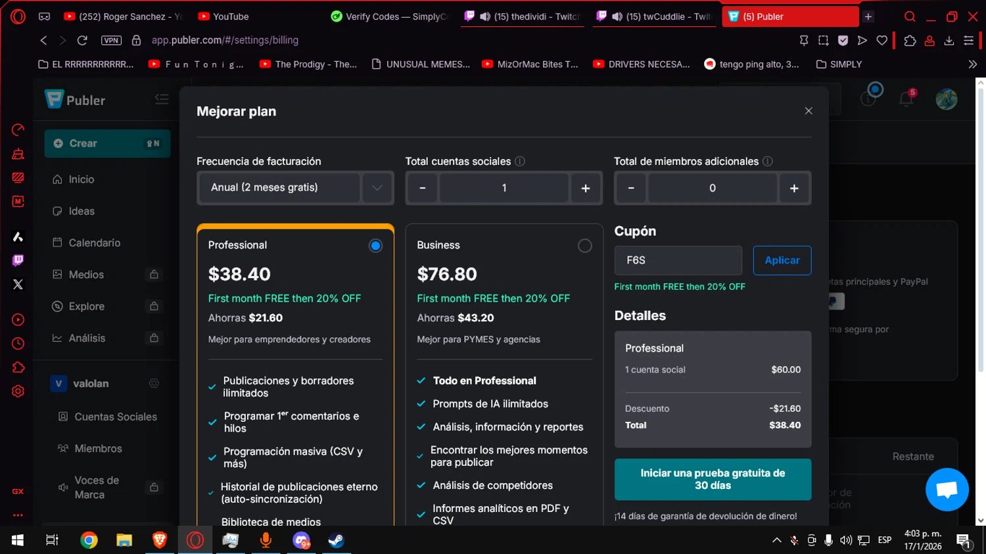The height and width of the screenshot is (554, 986).
Task: Open Twitch in Opera sidebar
Action: (x=18, y=260)
